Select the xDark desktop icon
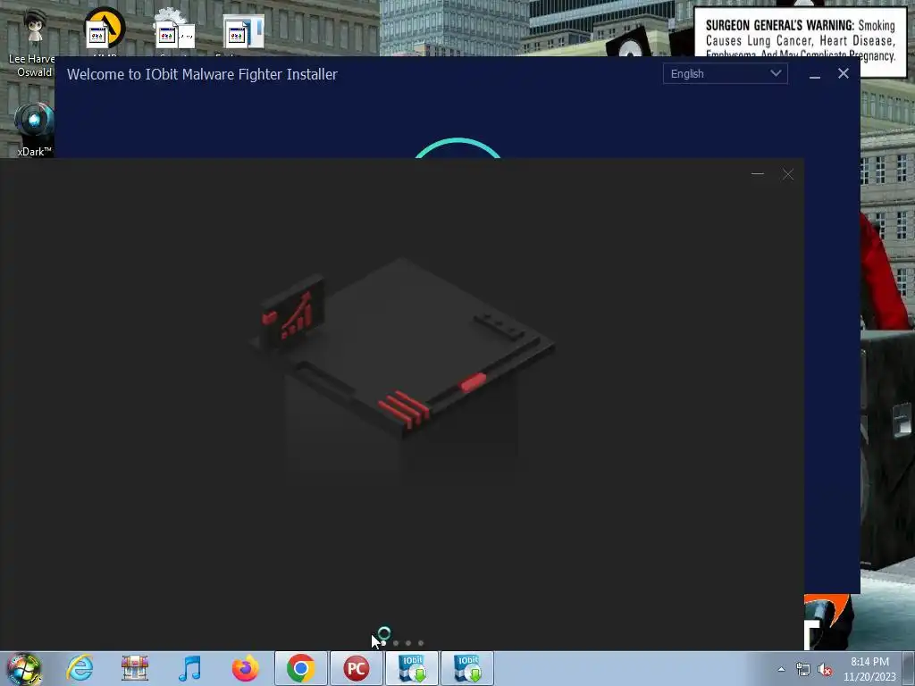This screenshot has width=915, height=686. [34, 130]
